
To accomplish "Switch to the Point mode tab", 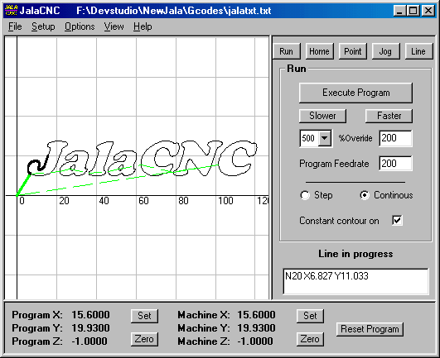I will (353, 51).
